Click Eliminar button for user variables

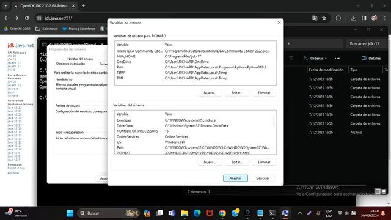(264, 93)
